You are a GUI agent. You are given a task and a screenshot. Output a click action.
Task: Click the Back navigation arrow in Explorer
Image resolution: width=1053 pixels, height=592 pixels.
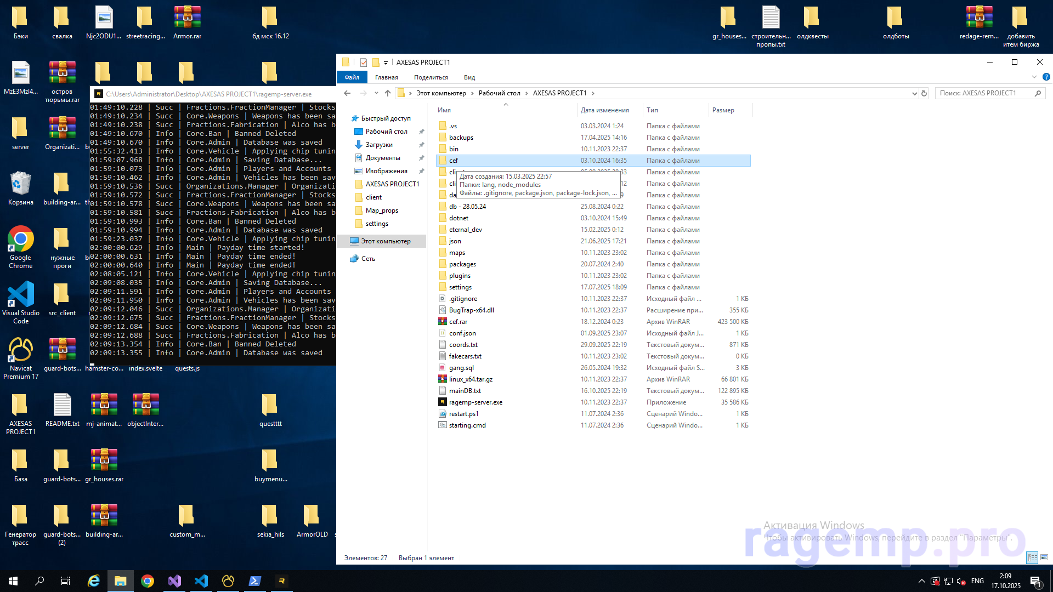(347, 93)
